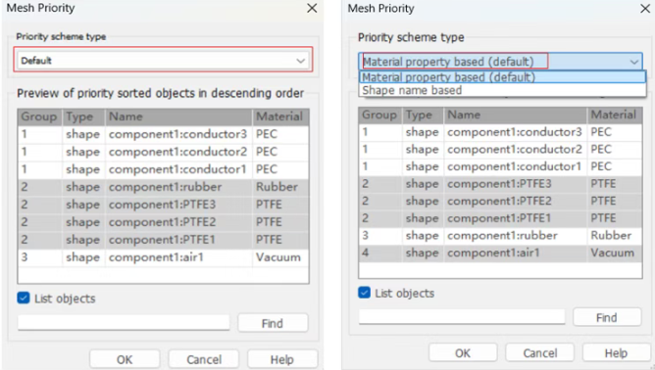
Task: Toggle List objects checkbox in left dialog
Action: 24,299
